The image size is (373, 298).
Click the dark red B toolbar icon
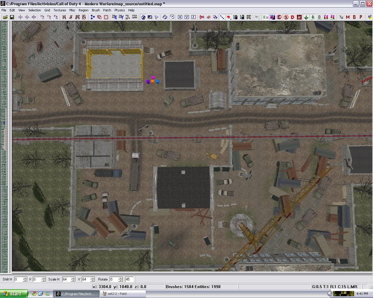(354, 17)
